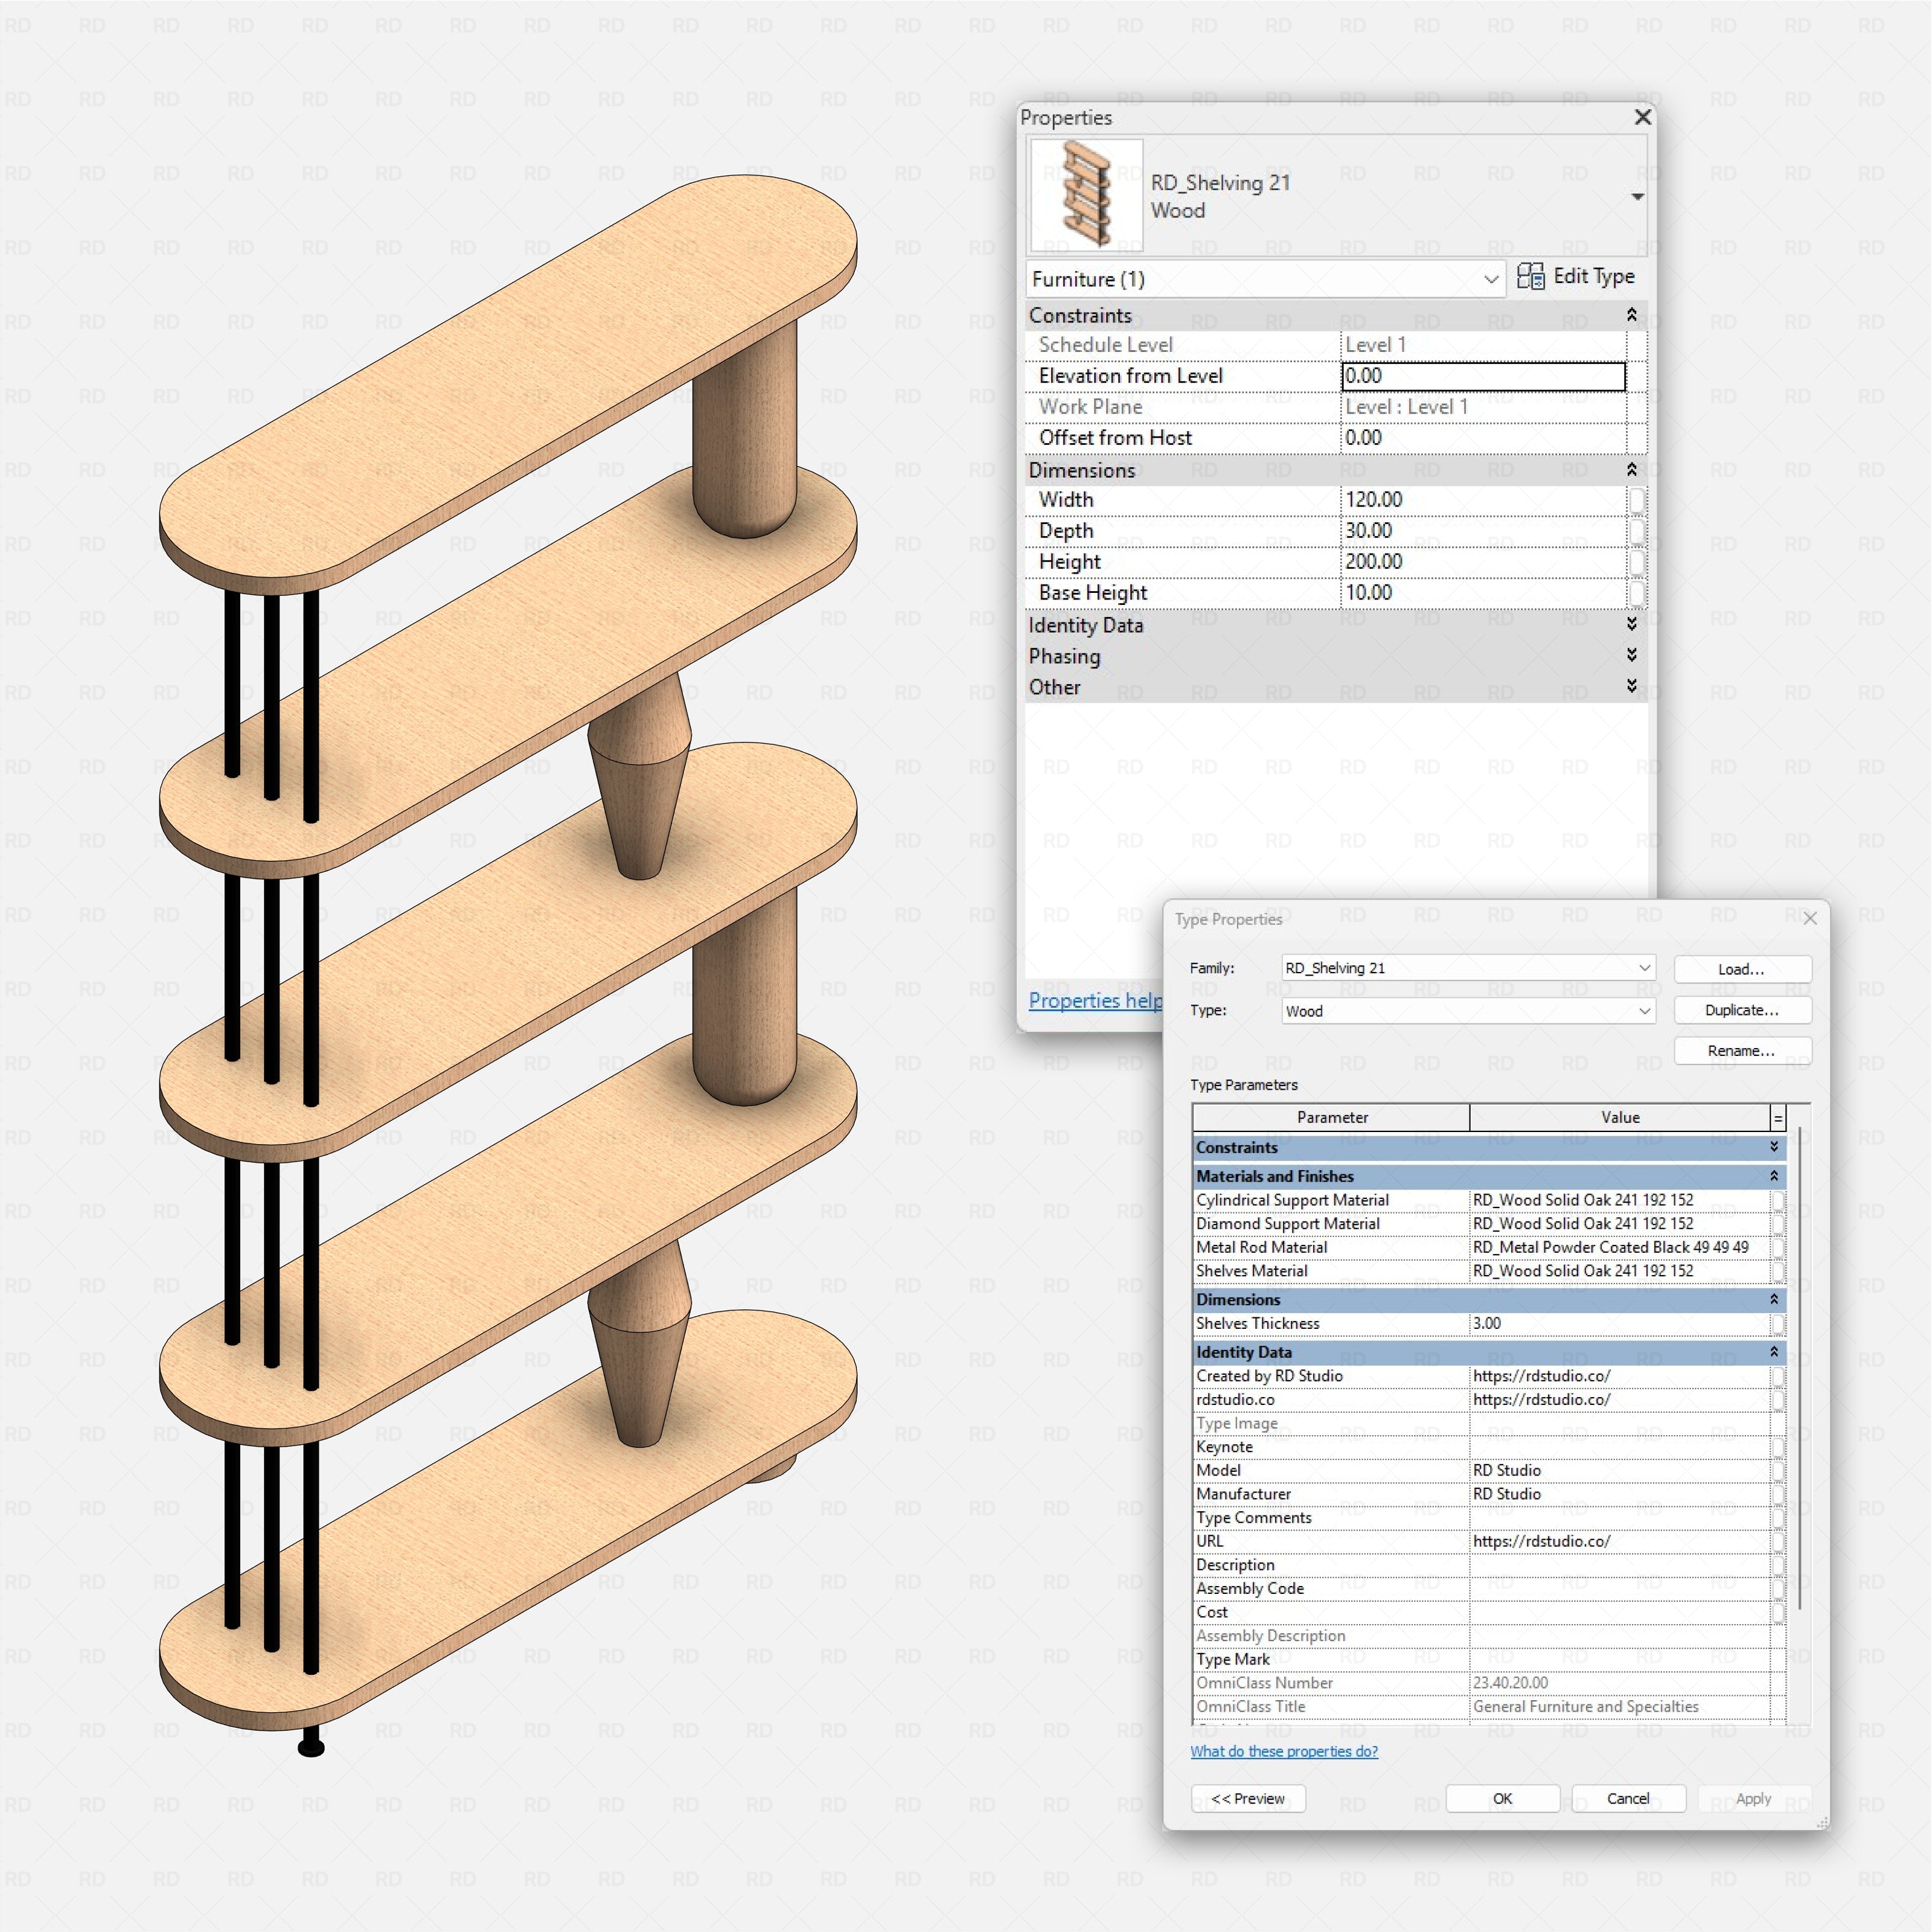Click the Base Height value 10.00
This screenshot has width=1932, height=1932.
coord(1483,593)
